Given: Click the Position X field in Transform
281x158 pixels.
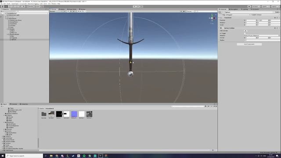Looking at the screenshot, I should (x=251, y=20).
